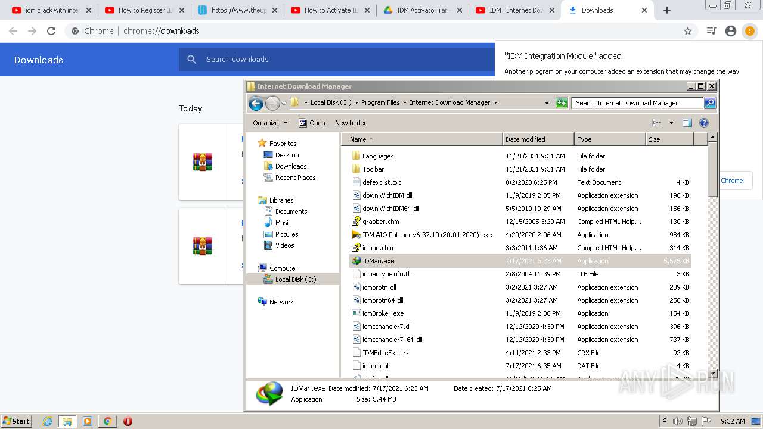Expand Program Files breadcrumb arrow
This screenshot has width=763, height=429.
point(405,102)
